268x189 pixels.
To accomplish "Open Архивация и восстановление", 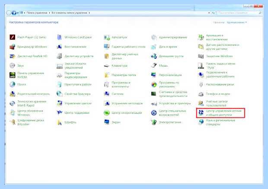I will [213, 37].
